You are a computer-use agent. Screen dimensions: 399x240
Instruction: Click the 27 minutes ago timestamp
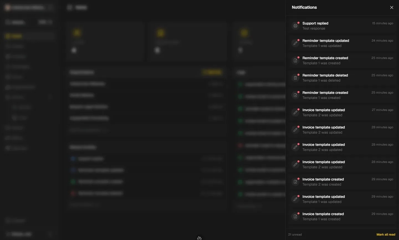click(x=382, y=110)
